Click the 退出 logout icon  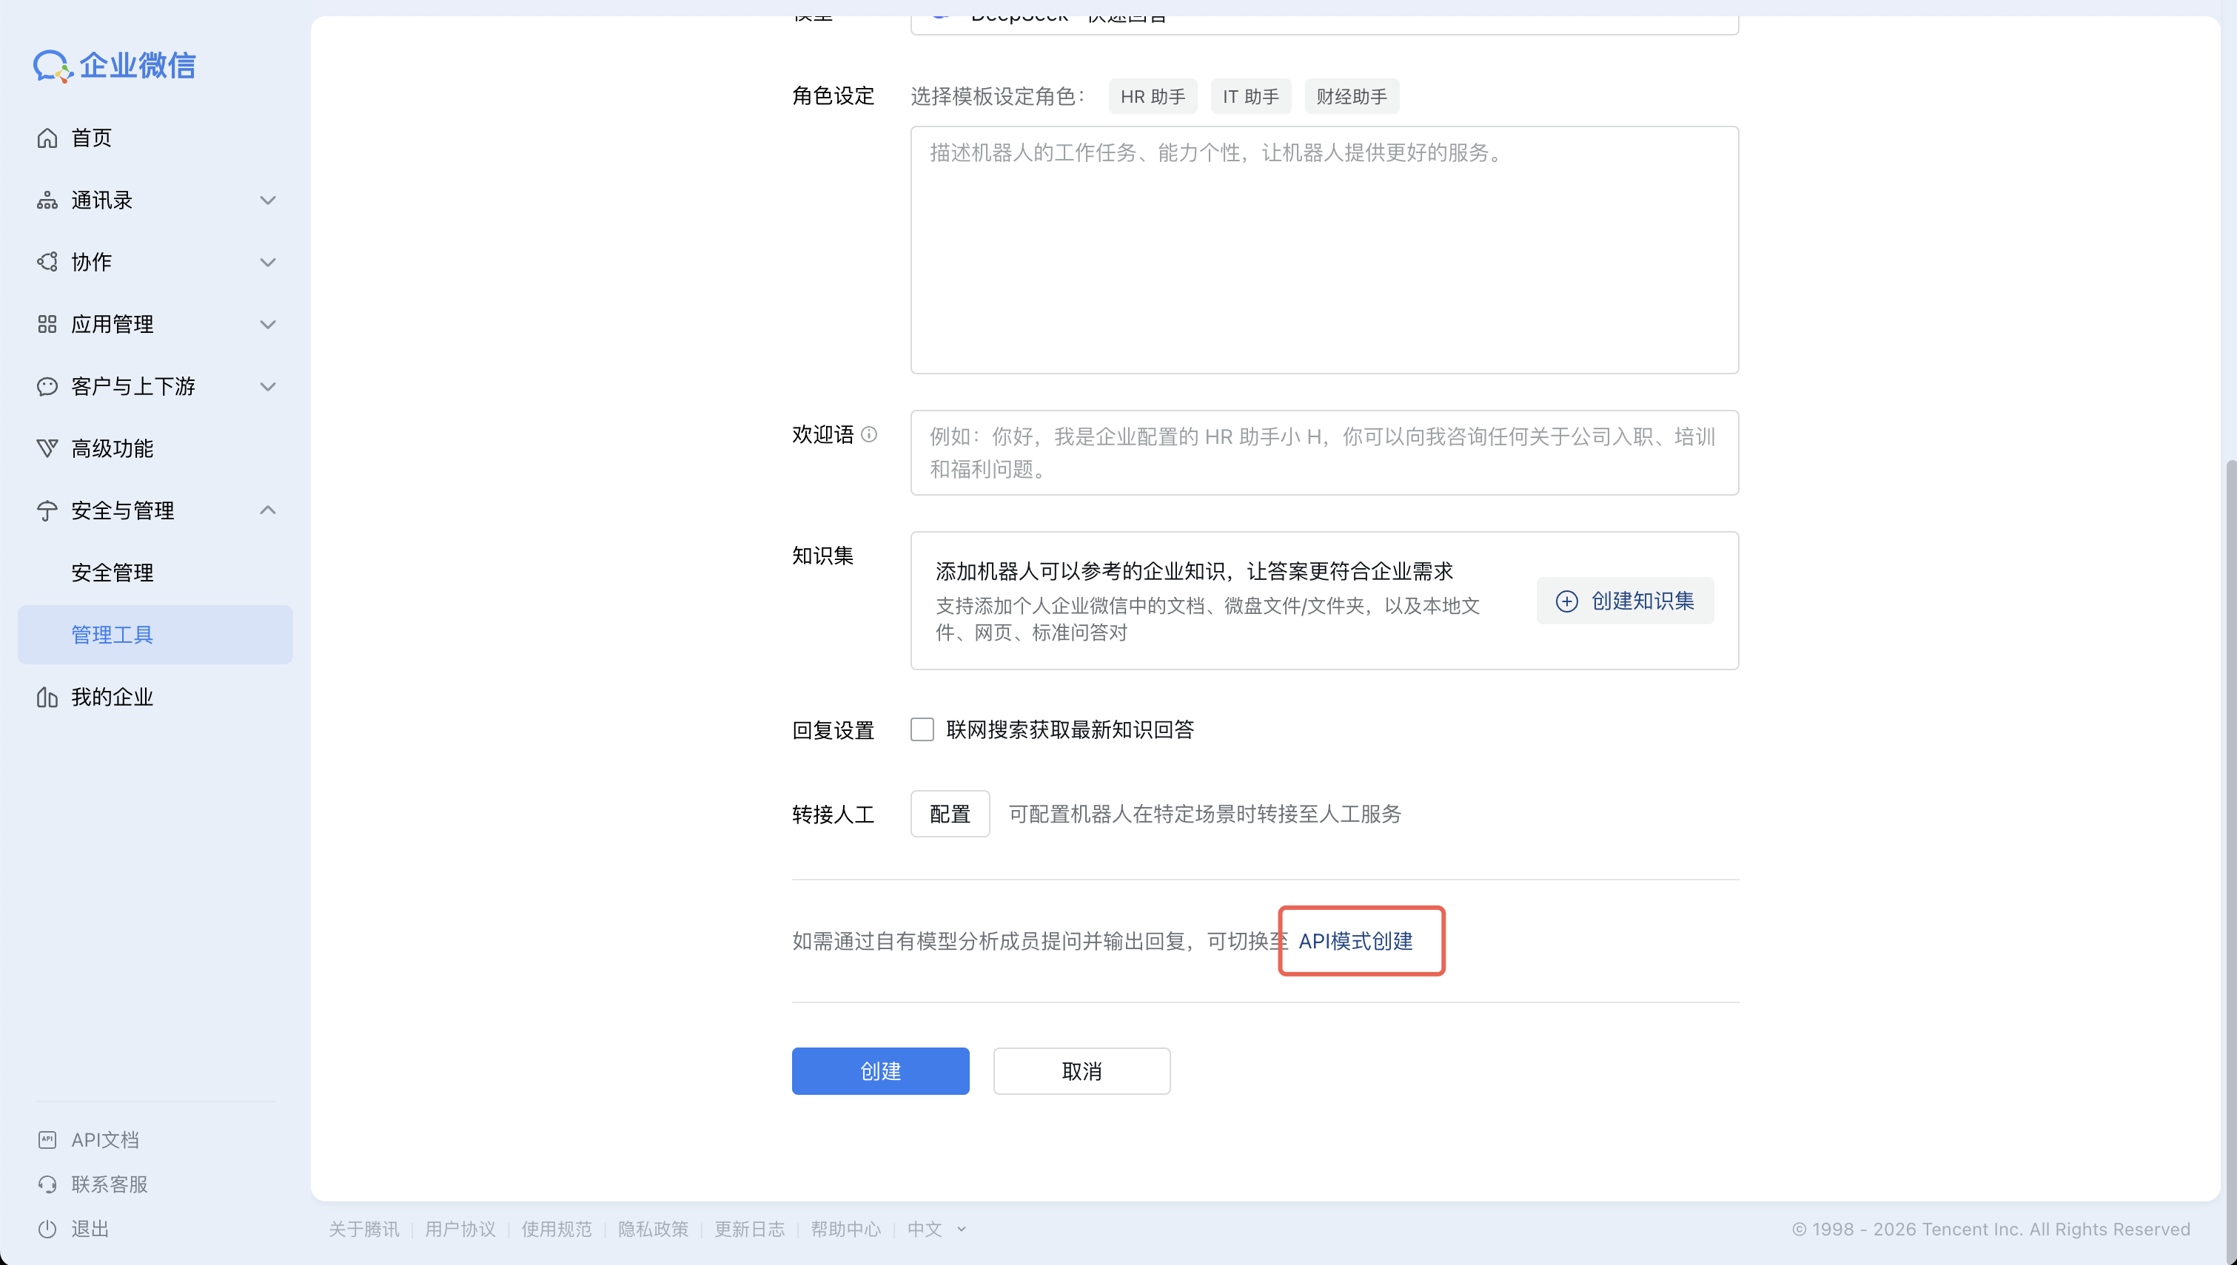click(48, 1229)
